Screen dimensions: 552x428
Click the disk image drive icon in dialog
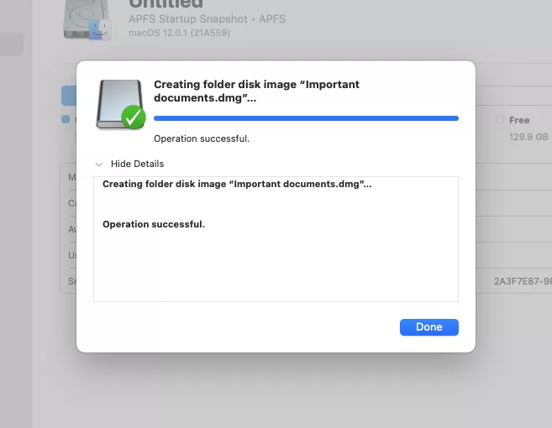[120, 104]
